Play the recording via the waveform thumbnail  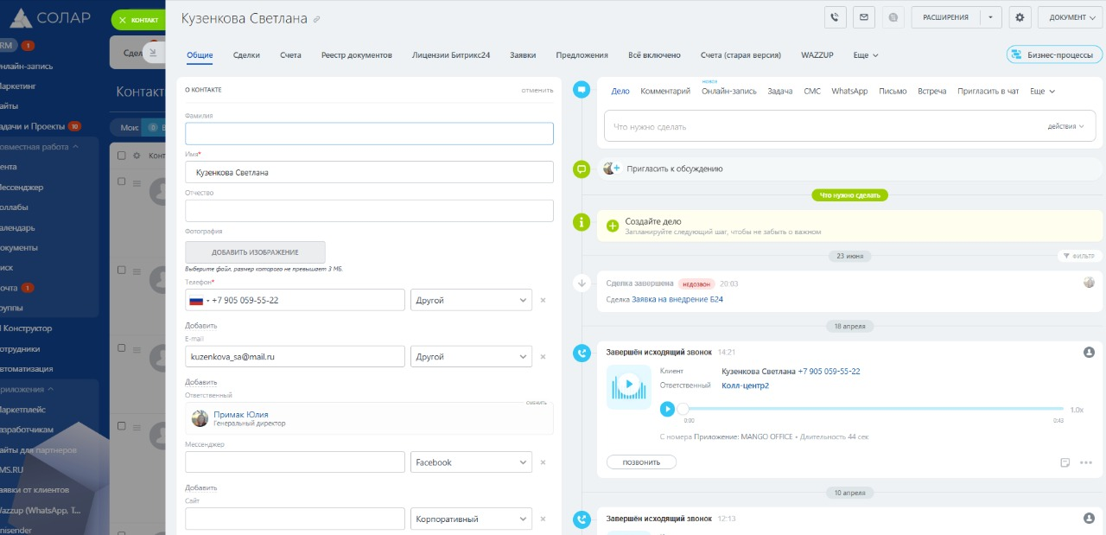pyautogui.click(x=629, y=386)
